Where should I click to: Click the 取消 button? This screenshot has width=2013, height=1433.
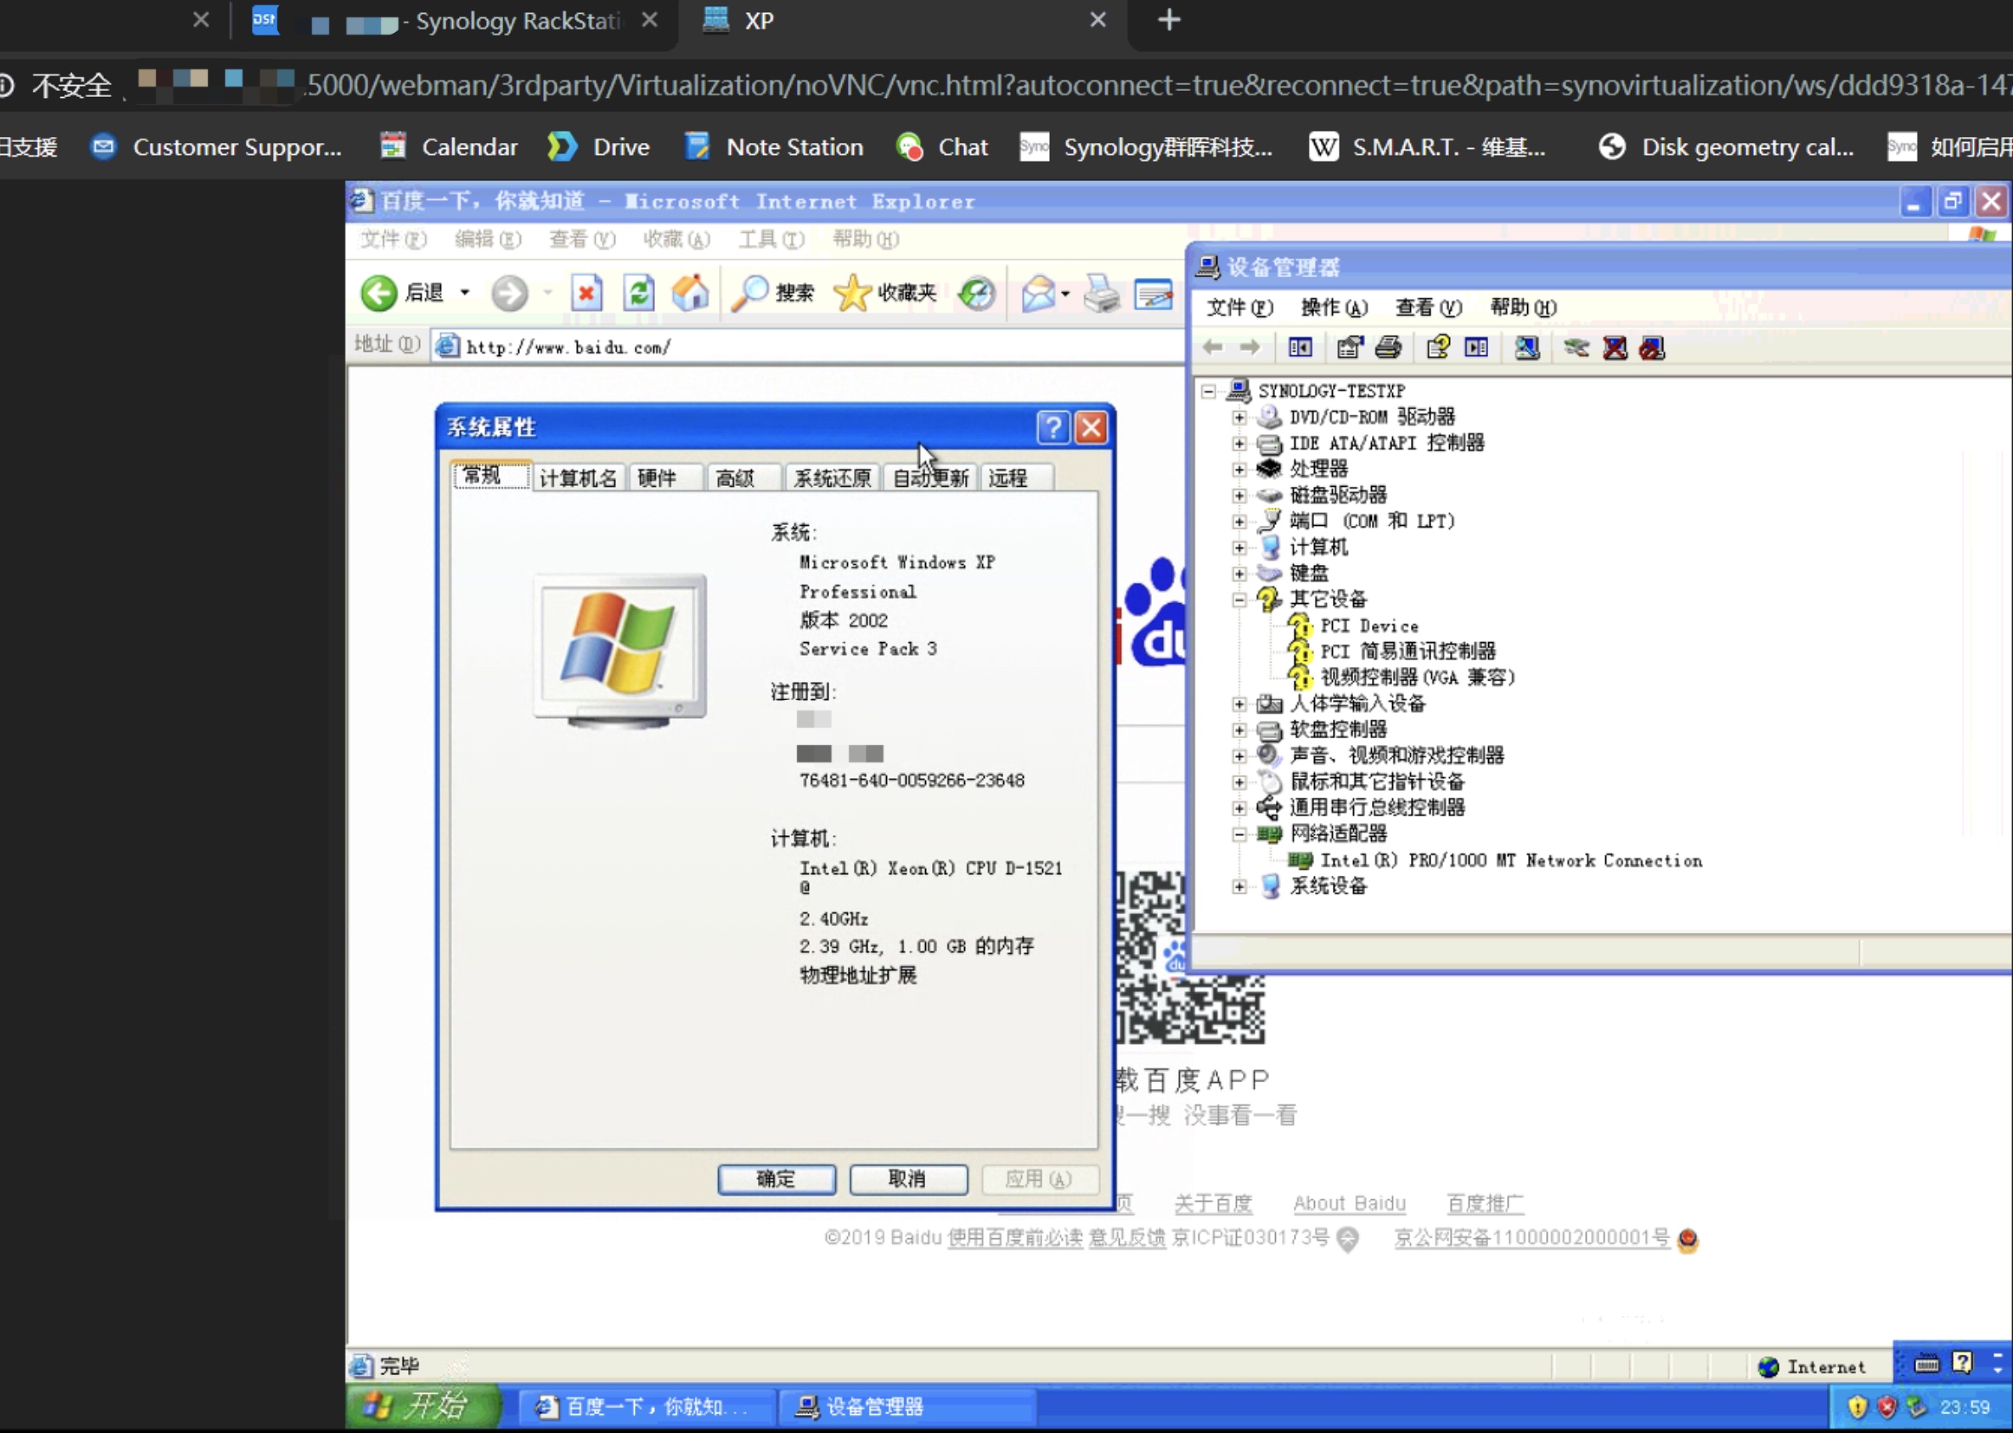[x=908, y=1180]
